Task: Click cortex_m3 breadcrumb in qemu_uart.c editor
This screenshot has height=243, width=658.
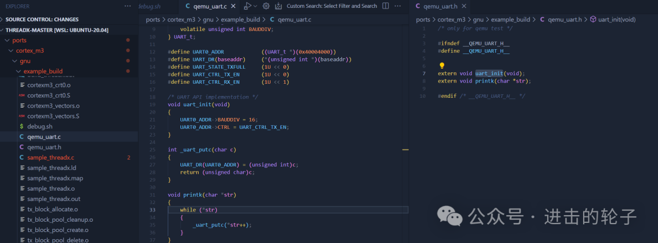Action: (x=182, y=19)
